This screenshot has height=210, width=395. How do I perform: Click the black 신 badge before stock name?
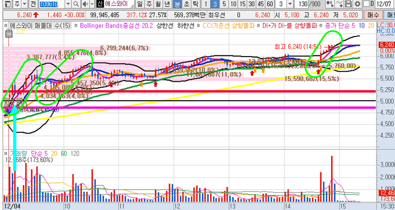[x=99, y=4]
